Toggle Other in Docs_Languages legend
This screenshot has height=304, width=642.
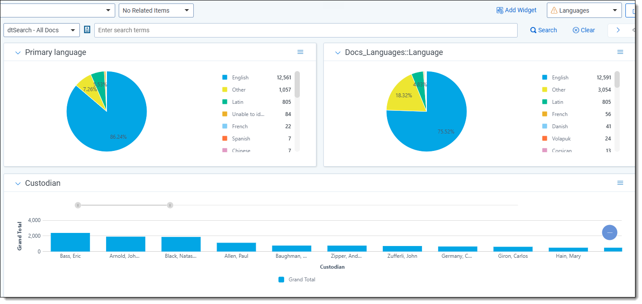click(558, 90)
